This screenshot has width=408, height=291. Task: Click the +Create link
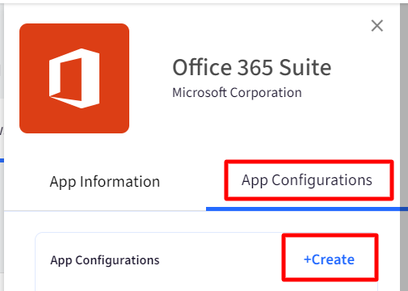tap(329, 259)
